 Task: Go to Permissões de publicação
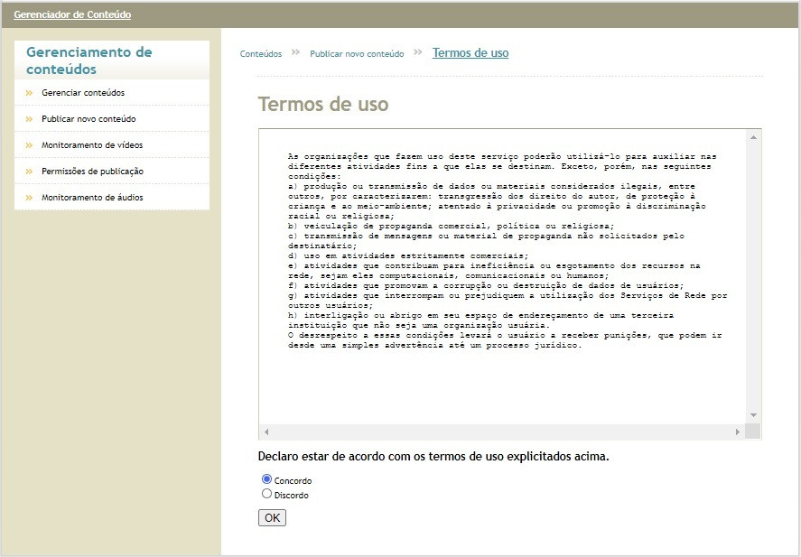92,172
